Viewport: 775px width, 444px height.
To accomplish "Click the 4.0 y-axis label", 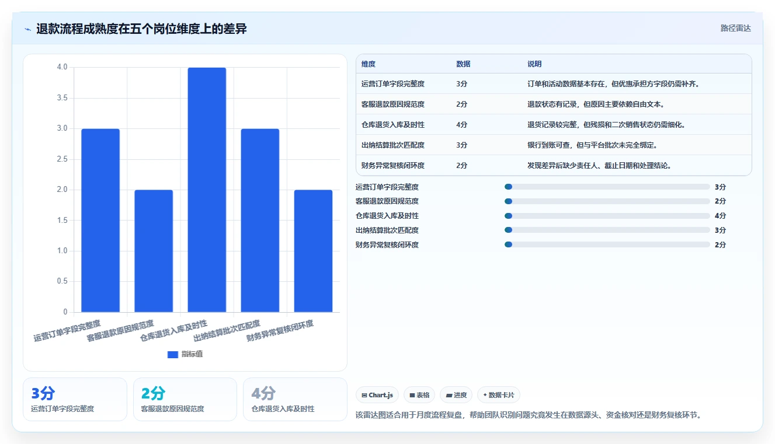I will point(62,67).
